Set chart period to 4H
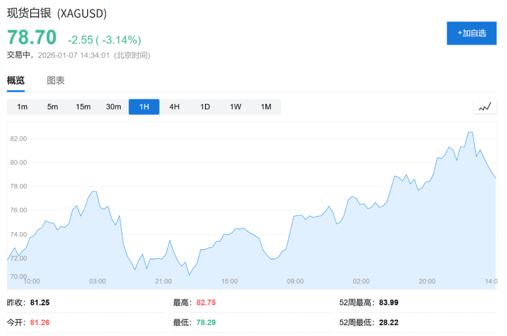This screenshot has height=336, width=507. 174,107
